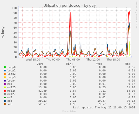
Task: Click the 'Wed 18:00' x-axis label
Action: pyautogui.click(x=33, y=60)
